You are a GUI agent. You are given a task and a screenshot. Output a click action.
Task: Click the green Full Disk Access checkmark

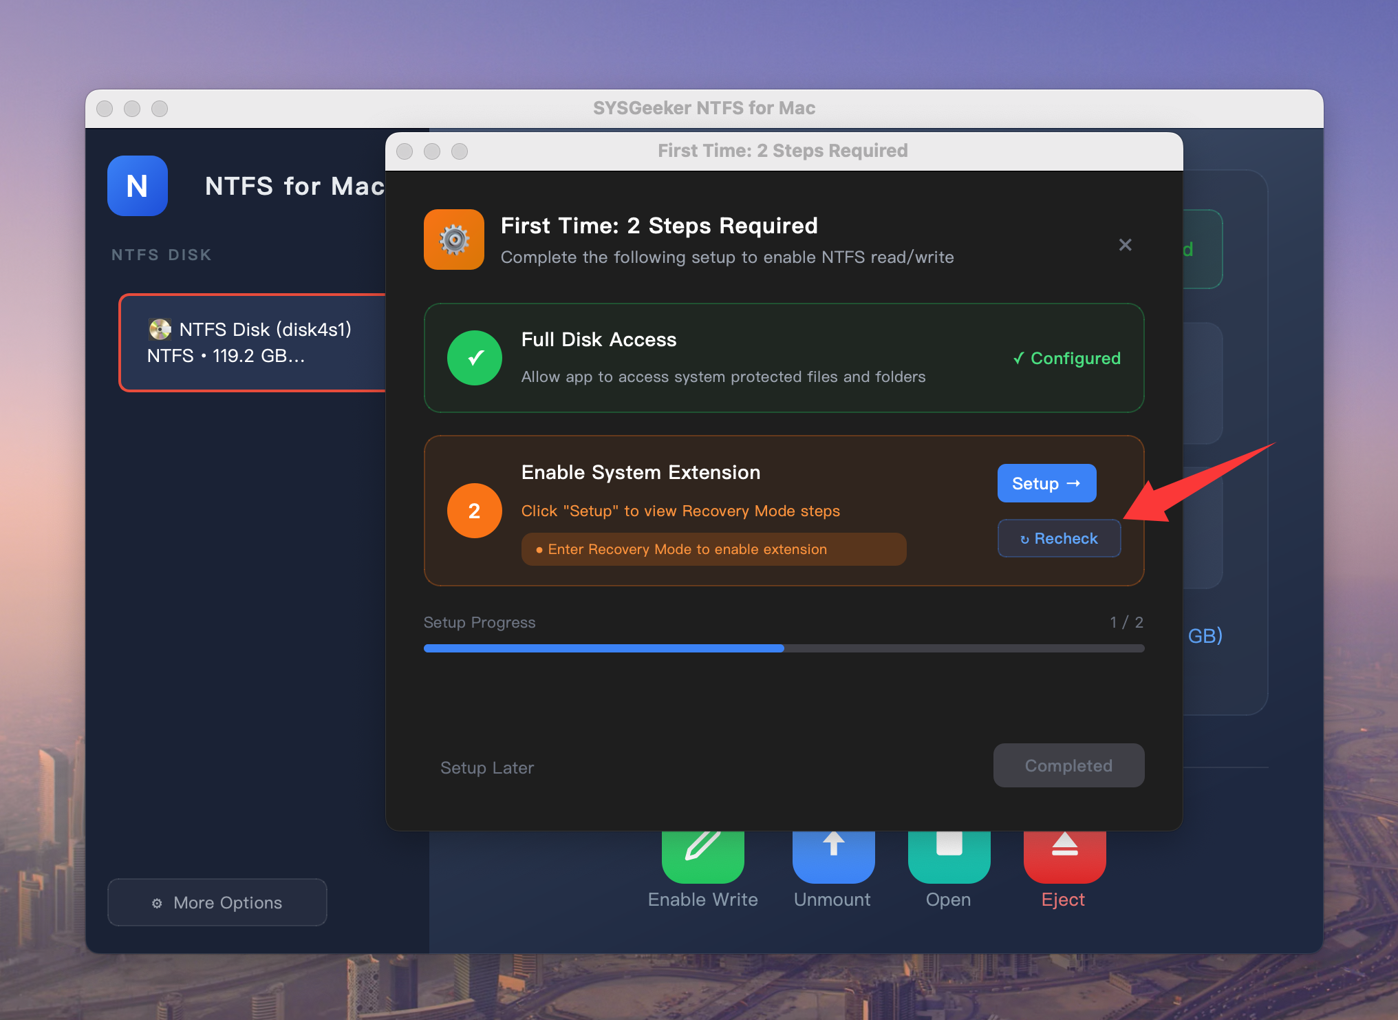474,358
